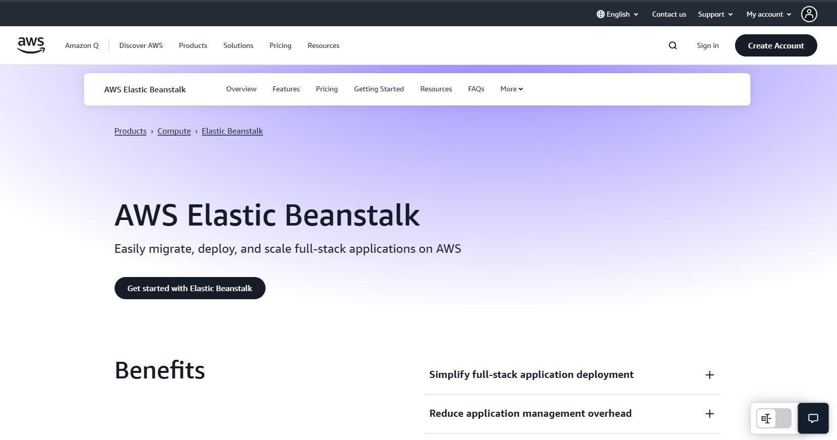Open the Getting Started tab
This screenshot has height=440, width=837.
(x=379, y=89)
